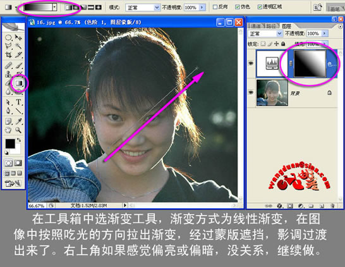Image resolution: width=345 pixels, height=267 pixels.
Task: Enable the 反向 reverse checkbox
Action: pos(215,7)
